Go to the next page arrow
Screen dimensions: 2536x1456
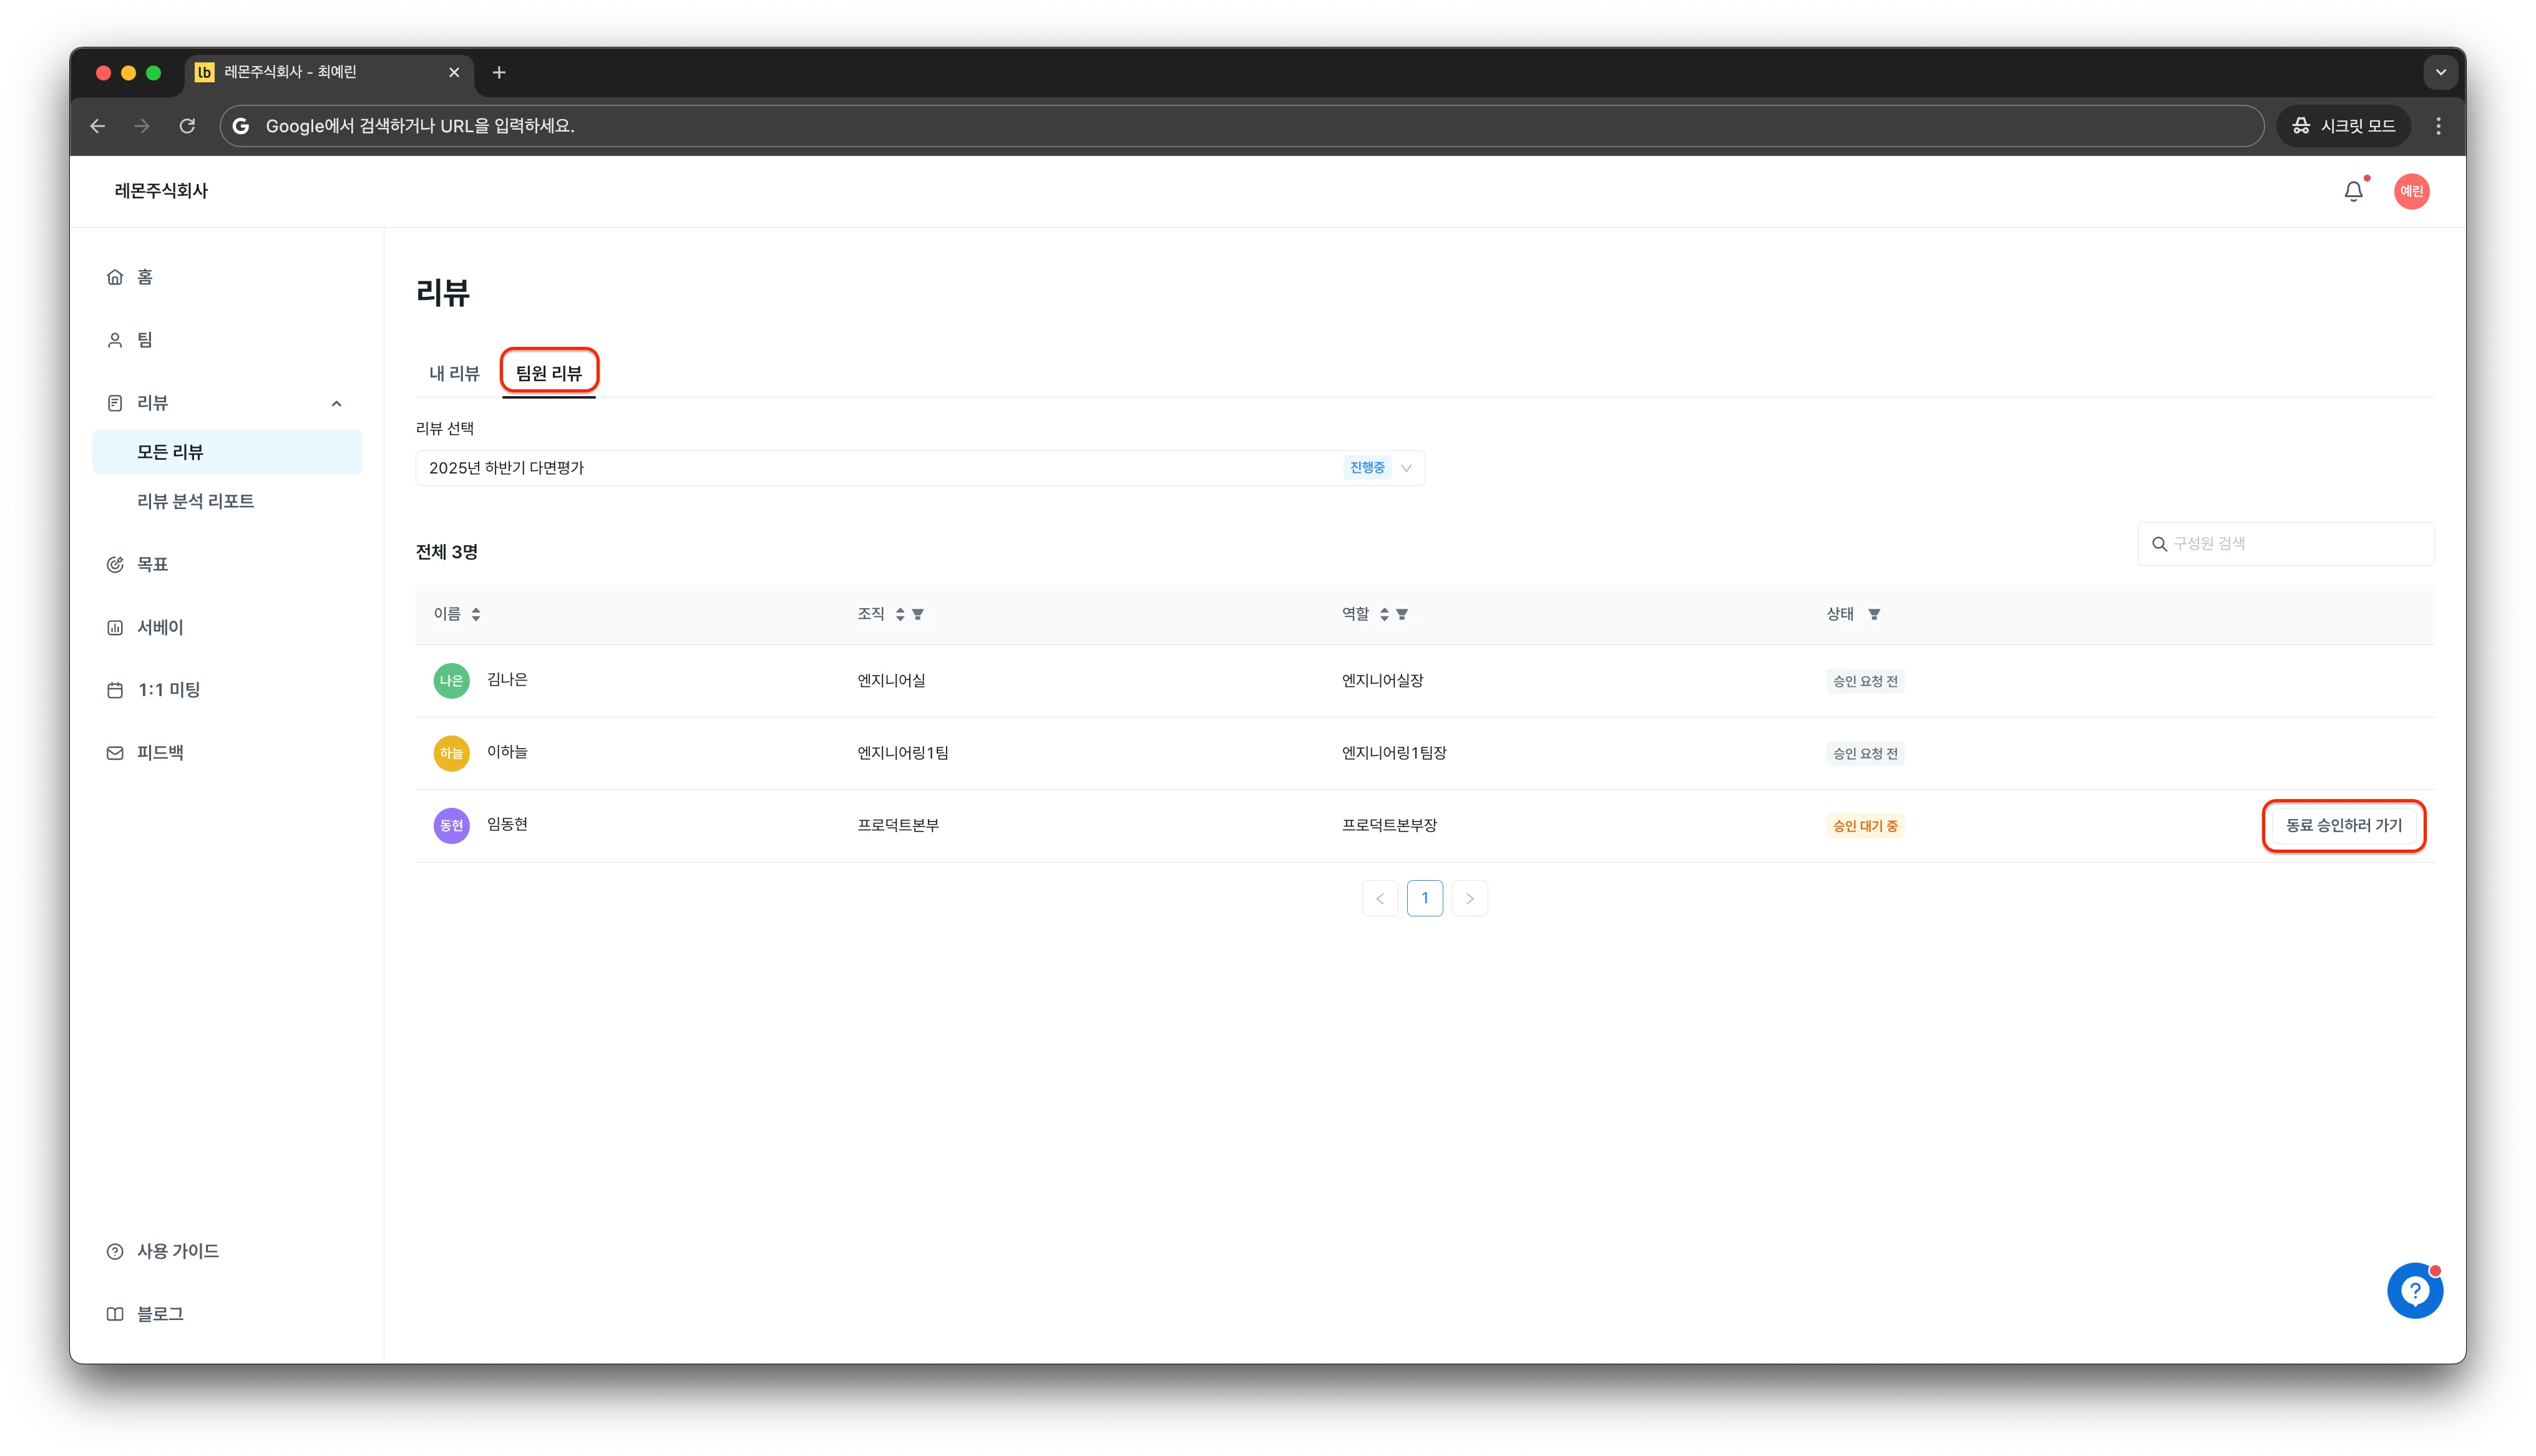[x=1469, y=899]
